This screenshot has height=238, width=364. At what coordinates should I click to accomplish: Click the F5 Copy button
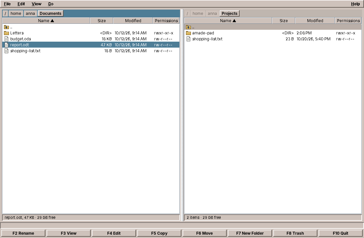pyautogui.click(x=159, y=233)
